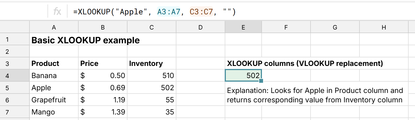Viewport: 415px width, 120px height.
Task: Select the result cell showing 502 in column E
Action: click(x=243, y=76)
